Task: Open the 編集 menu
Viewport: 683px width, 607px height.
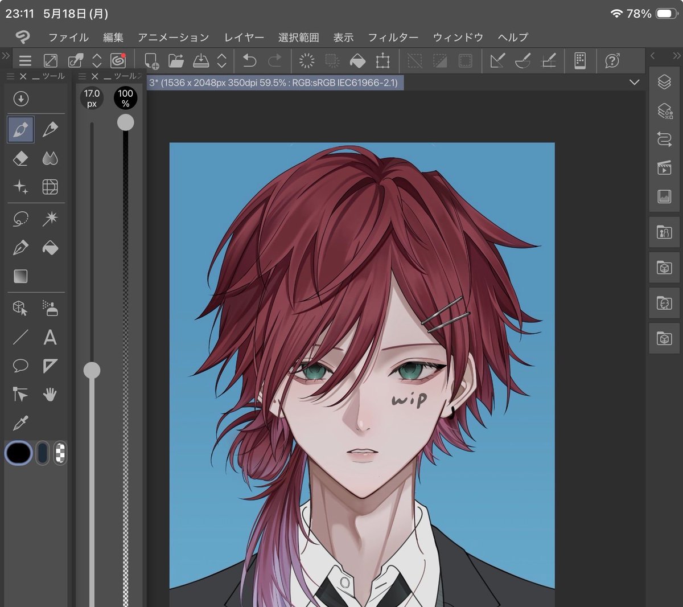Action: point(113,38)
